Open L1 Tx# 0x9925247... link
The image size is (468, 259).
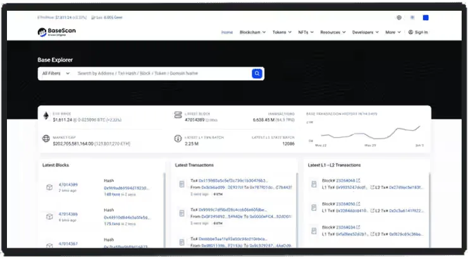(352, 188)
